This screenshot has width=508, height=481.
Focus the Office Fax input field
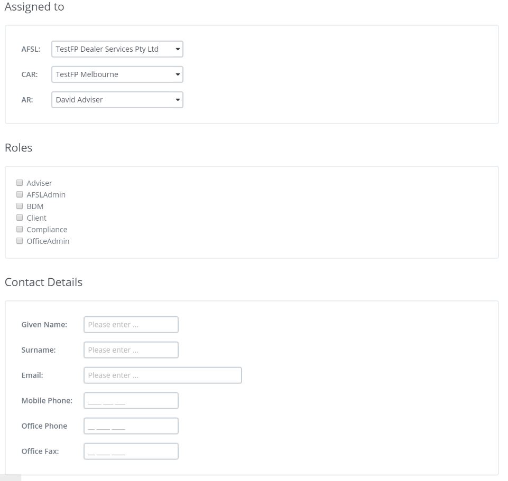click(131, 451)
